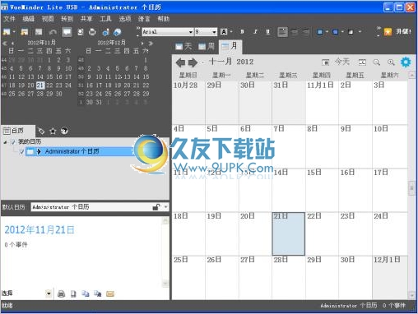The width and height of the screenshot is (418, 314).
Task: Click the italic I formatting icon
Action: tap(255, 32)
